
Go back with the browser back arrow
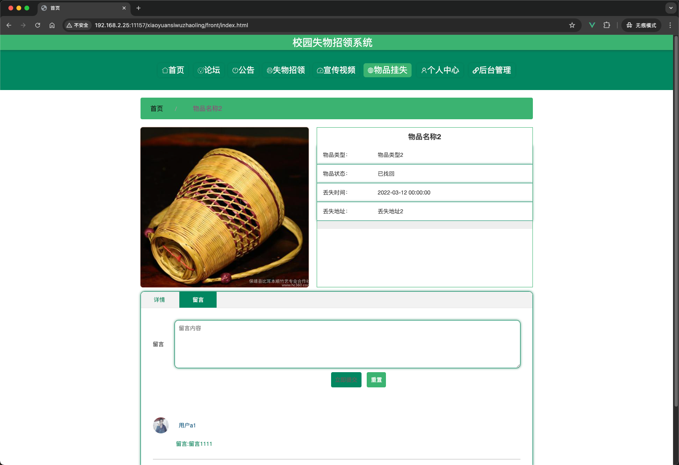[9, 25]
